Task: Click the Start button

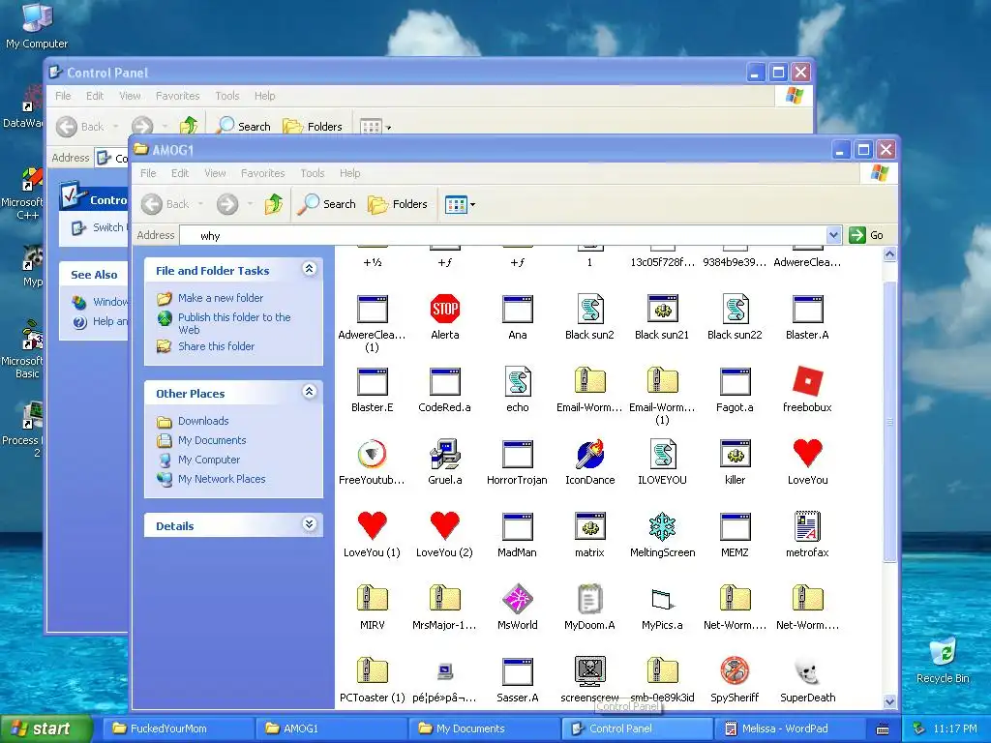Action: pyautogui.click(x=45, y=728)
